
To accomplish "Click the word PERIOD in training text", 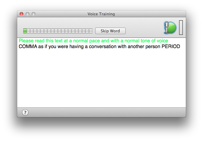I will [x=171, y=46].
